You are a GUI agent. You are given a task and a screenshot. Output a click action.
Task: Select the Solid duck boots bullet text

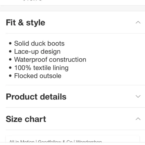[39, 43]
